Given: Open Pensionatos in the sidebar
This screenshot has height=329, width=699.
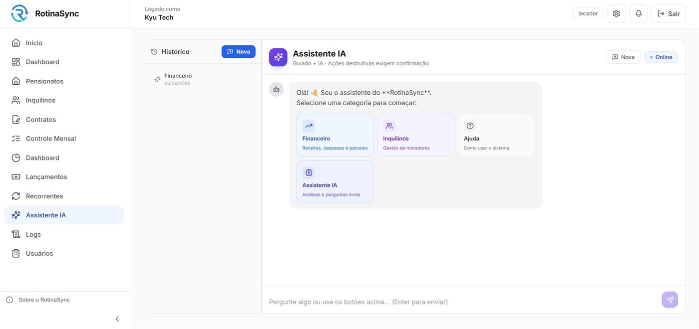Looking at the screenshot, I should 64,81.
